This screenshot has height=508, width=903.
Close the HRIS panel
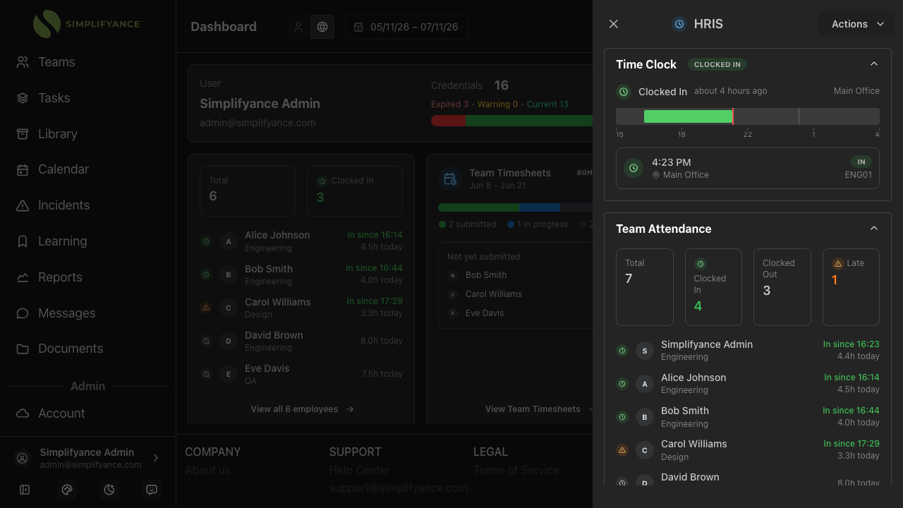tap(614, 24)
